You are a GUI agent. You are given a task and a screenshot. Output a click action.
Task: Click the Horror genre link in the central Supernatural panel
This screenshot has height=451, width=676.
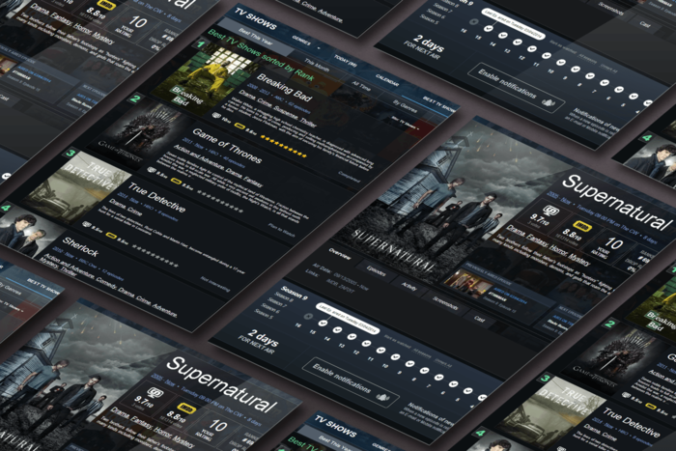coord(558,250)
